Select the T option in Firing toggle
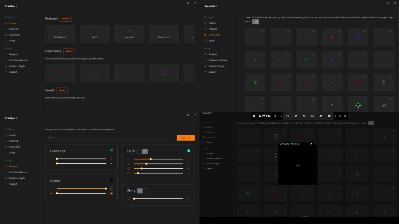399x224 pixels. (140, 191)
